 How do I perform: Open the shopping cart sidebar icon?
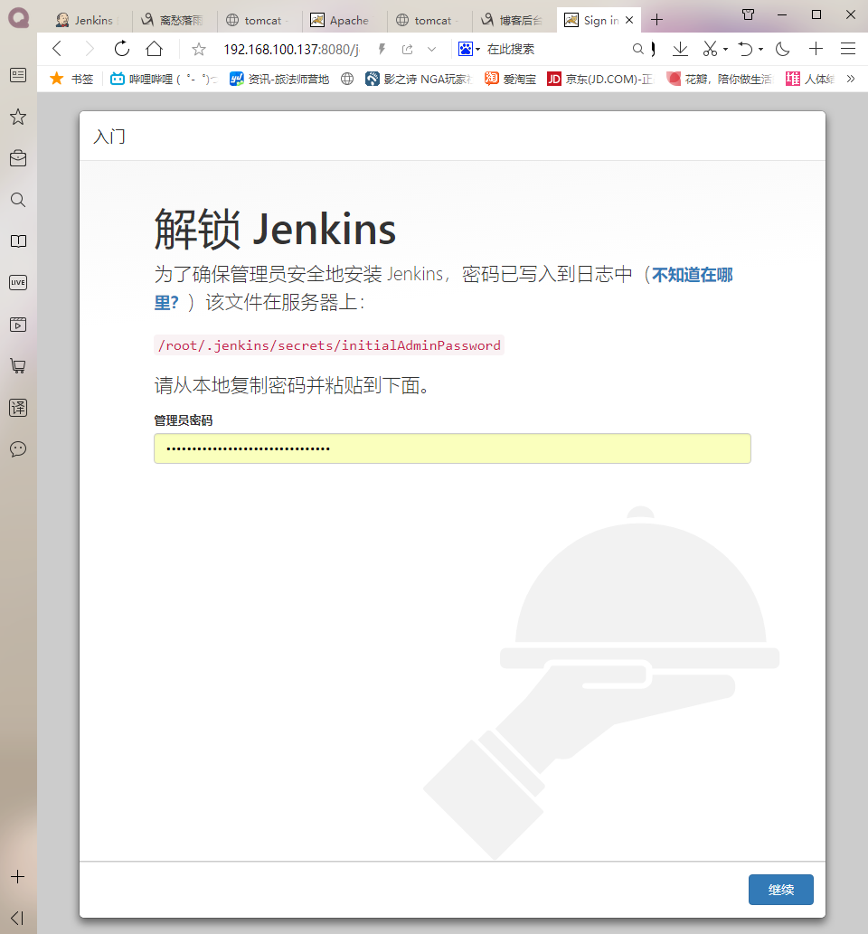(x=18, y=366)
